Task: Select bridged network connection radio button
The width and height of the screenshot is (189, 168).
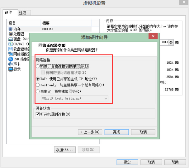Action: [x=38, y=66]
